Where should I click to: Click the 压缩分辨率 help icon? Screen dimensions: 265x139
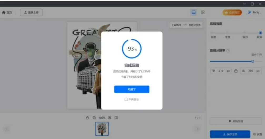click(x=228, y=51)
